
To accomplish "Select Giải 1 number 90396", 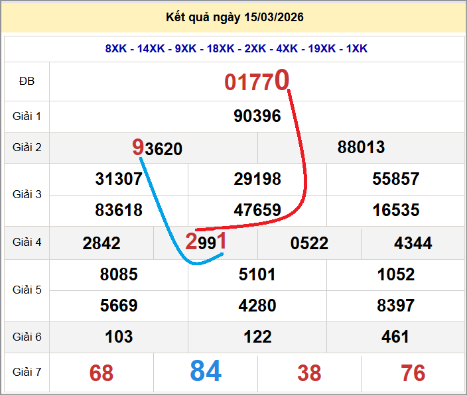I will coord(257,116).
